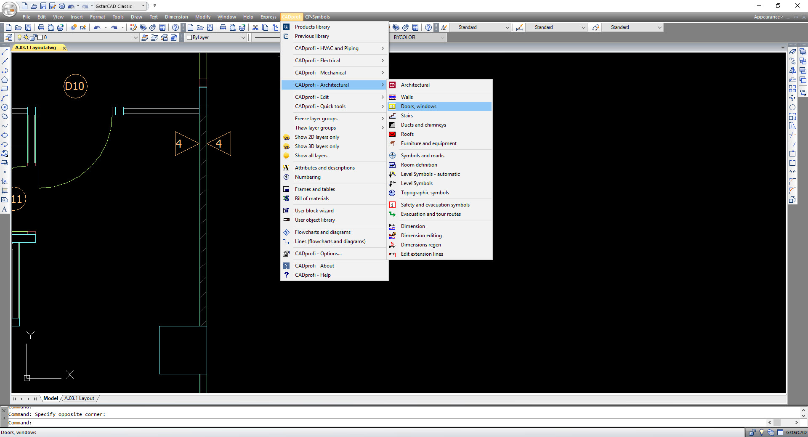Open CADprofi - HVAC and Piping submenu
The width and height of the screenshot is (808, 437).
coord(334,48)
